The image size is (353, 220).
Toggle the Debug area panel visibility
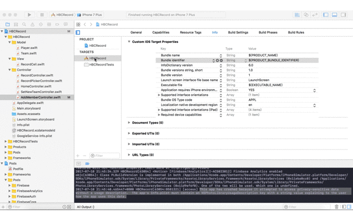click(x=334, y=15)
